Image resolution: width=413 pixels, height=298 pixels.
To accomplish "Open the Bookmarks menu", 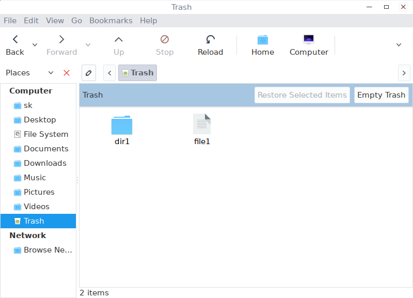I will pyautogui.click(x=111, y=21).
